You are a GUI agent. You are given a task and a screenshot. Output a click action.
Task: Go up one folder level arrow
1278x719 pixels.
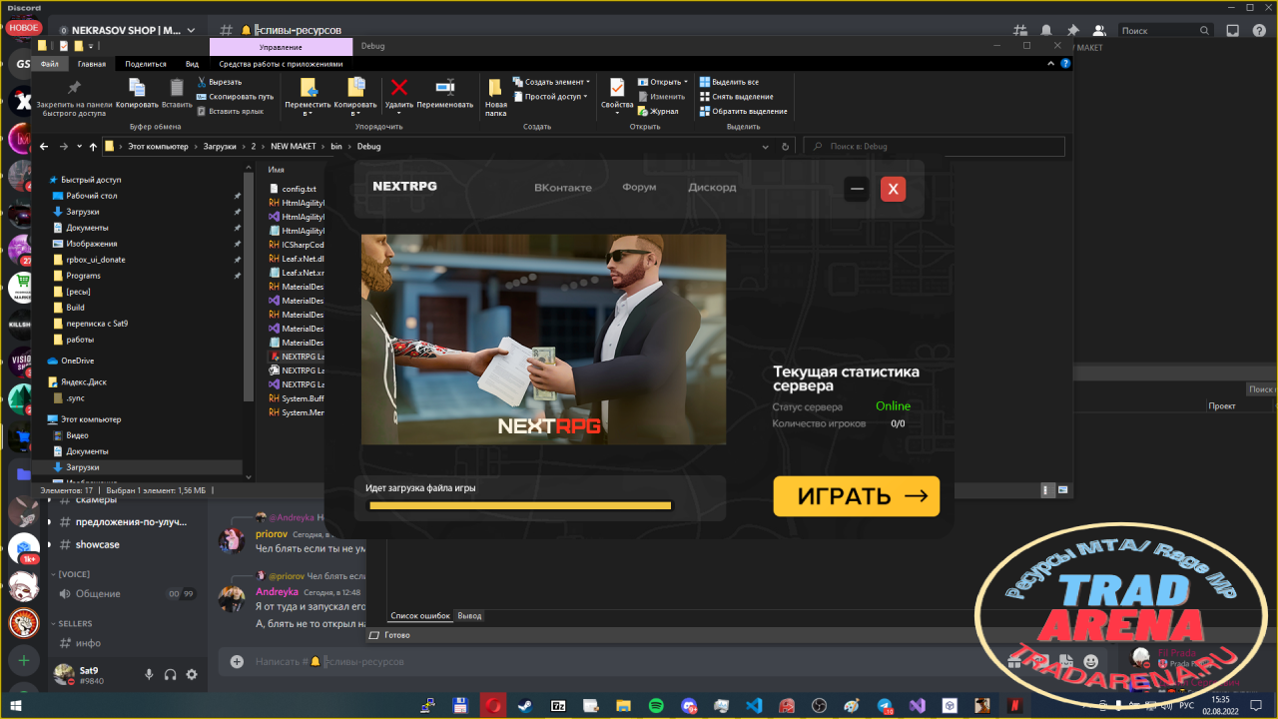click(93, 147)
